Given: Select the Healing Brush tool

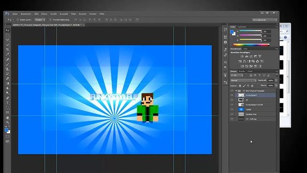Looking at the screenshot, I should point(8,59).
